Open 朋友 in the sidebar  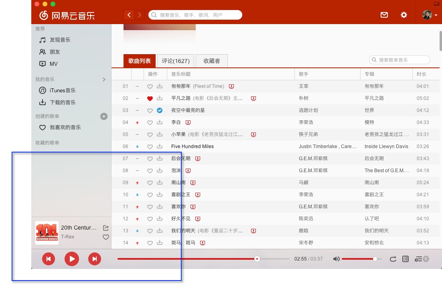tap(50, 52)
